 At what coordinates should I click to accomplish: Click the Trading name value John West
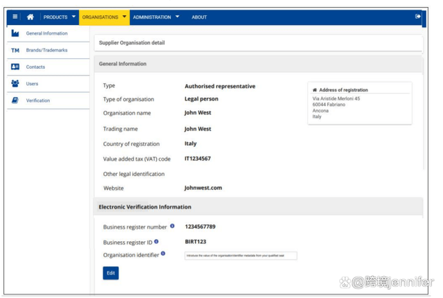198,129
